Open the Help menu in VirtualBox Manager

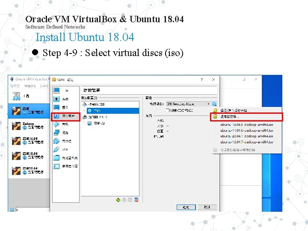[44, 86]
